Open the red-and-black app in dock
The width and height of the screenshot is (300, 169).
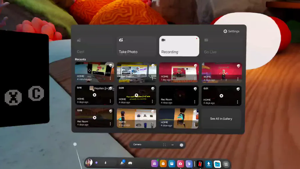click(200, 164)
